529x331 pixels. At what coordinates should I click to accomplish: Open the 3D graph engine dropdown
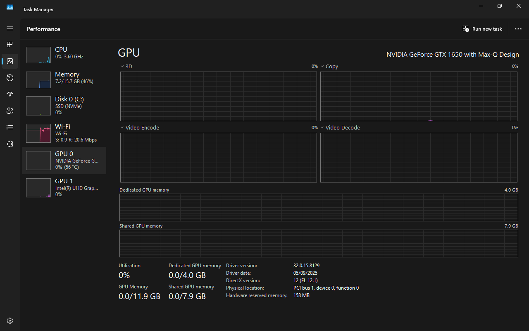click(126, 66)
